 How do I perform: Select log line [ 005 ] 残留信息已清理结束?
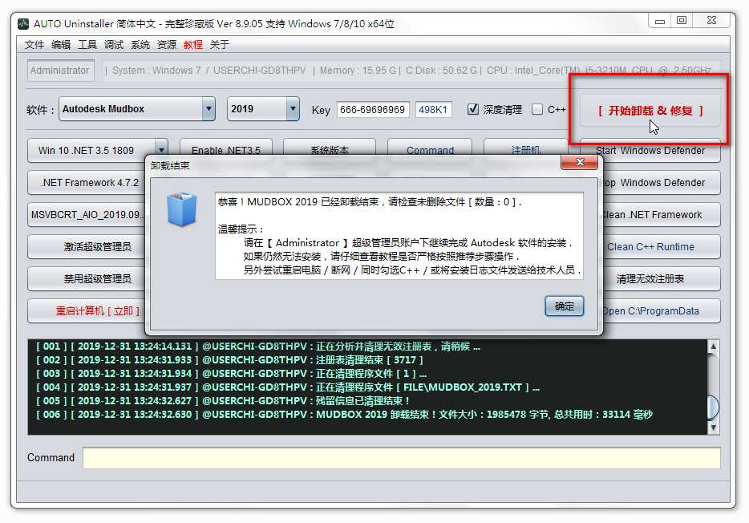click(x=223, y=401)
